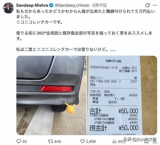Open the @Sandeep_chhote handle link
This screenshot has height=145, width=160.
(x=72, y=6)
